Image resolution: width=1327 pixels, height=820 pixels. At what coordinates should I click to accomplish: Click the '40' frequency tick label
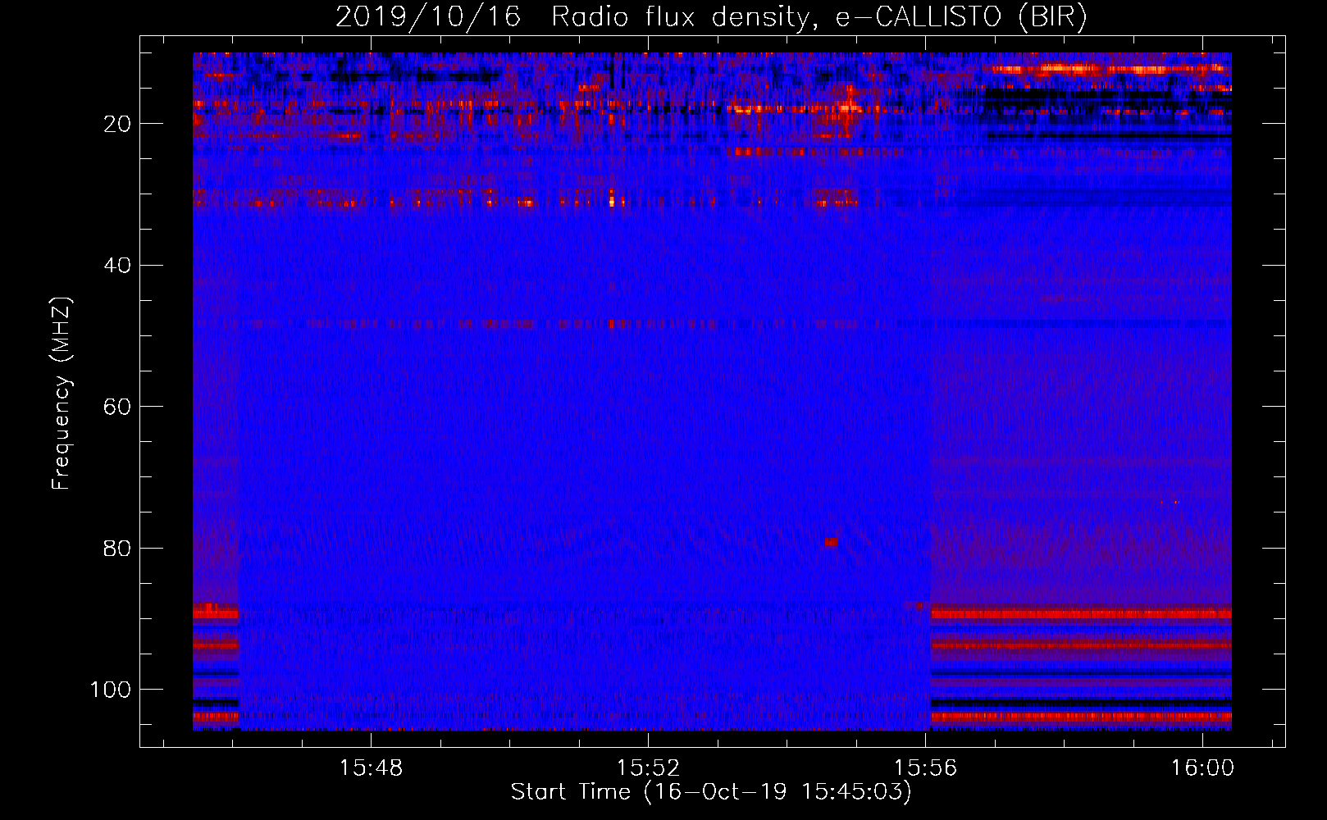[x=118, y=266]
